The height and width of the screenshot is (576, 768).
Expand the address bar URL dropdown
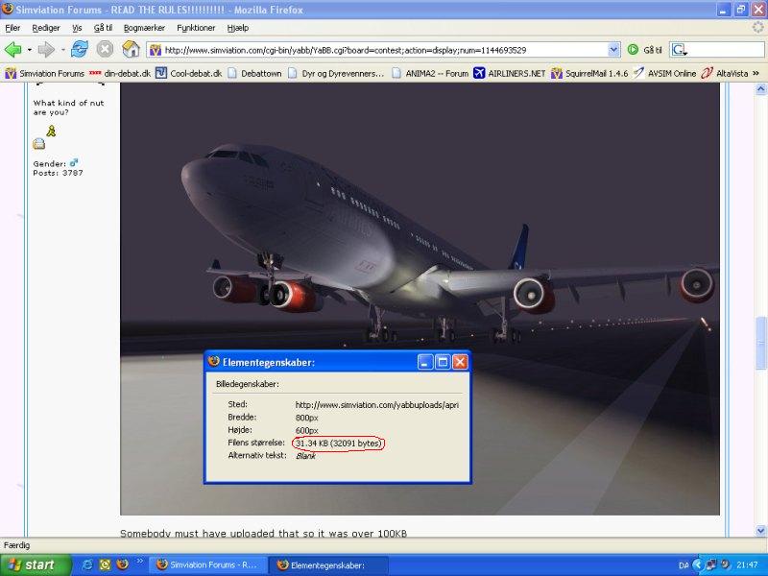pos(613,50)
